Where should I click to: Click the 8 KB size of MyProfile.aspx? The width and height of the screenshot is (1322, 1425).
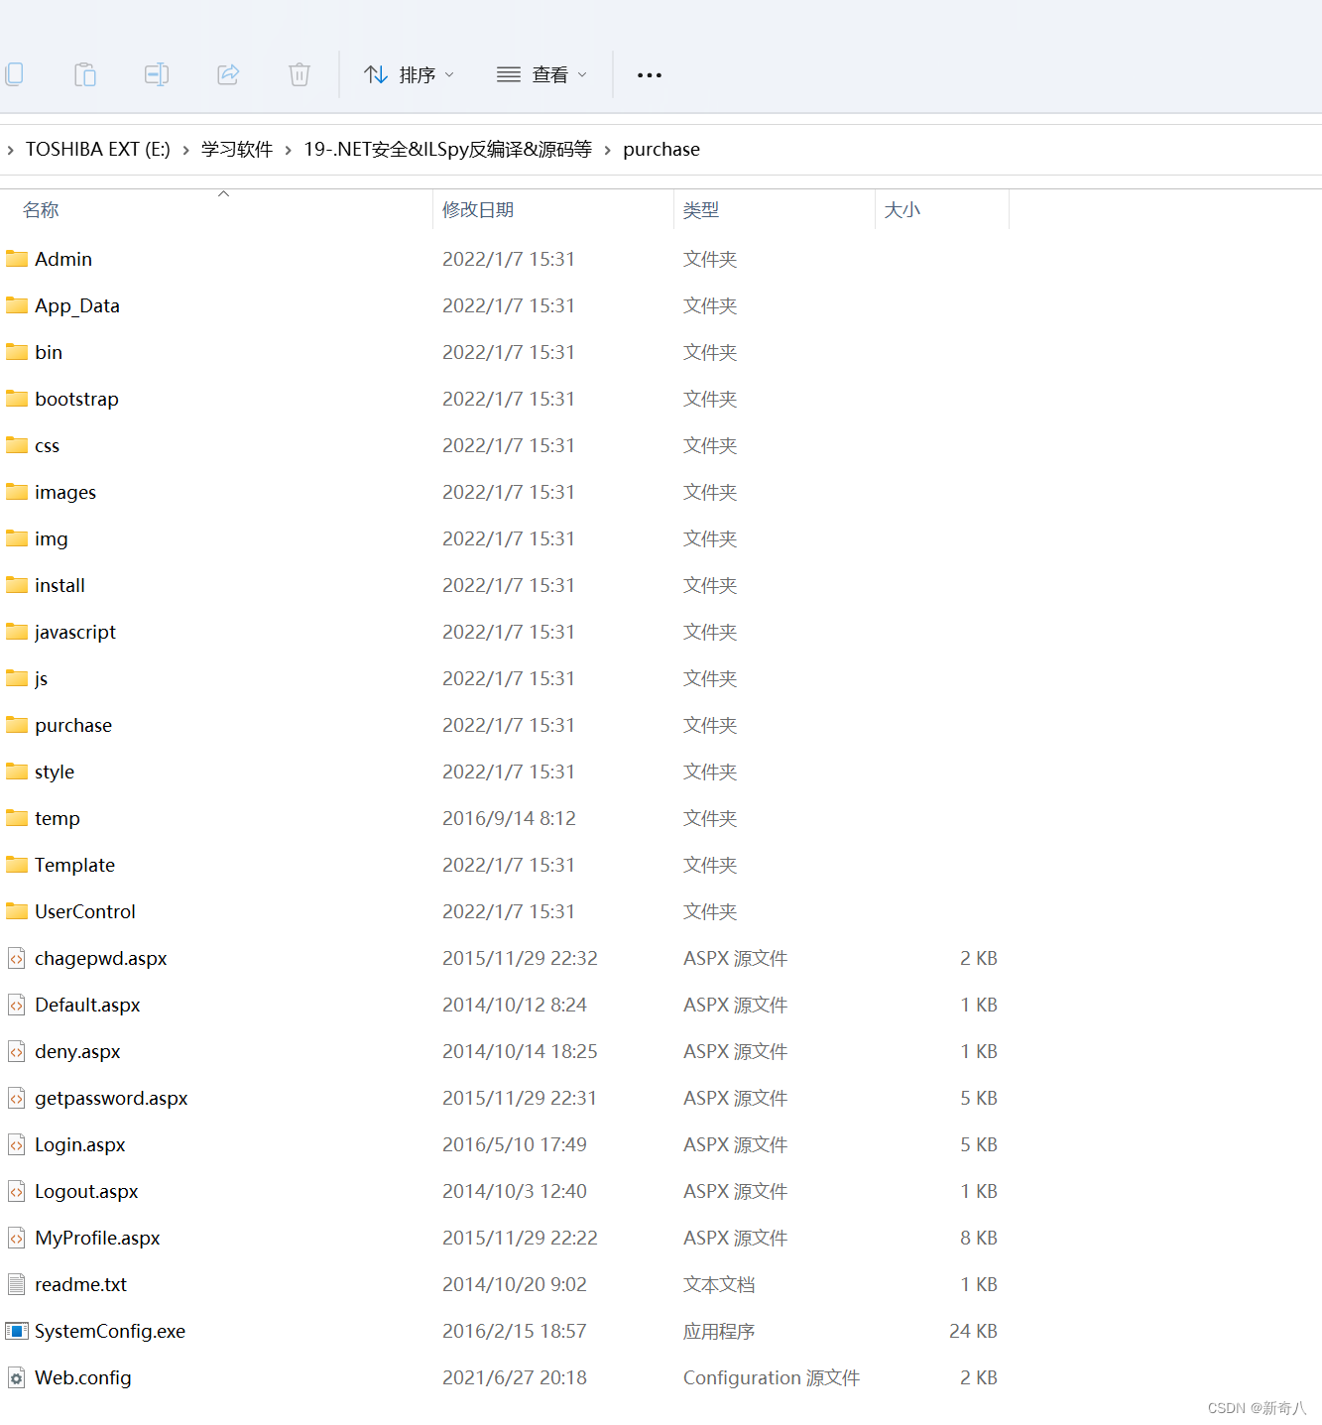[979, 1238]
